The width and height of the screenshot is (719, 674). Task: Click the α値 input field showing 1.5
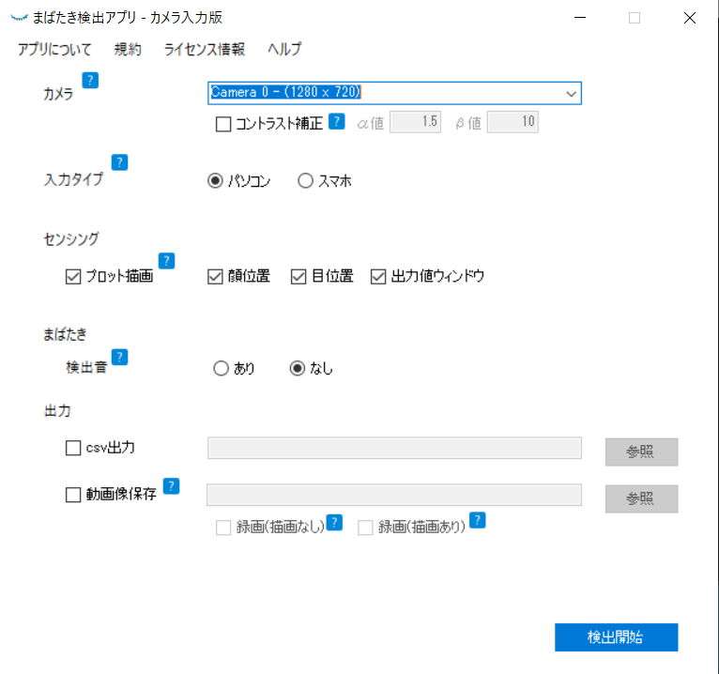coord(416,122)
